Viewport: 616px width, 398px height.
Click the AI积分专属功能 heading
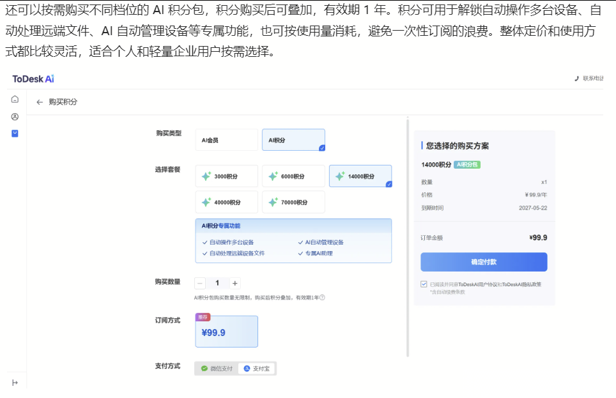tap(221, 226)
